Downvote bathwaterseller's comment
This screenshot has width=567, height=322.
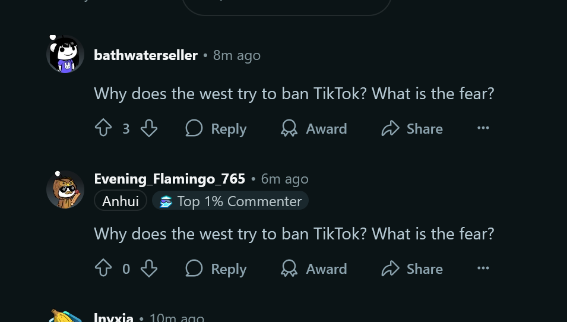pyautogui.click(x=149, y=128)
